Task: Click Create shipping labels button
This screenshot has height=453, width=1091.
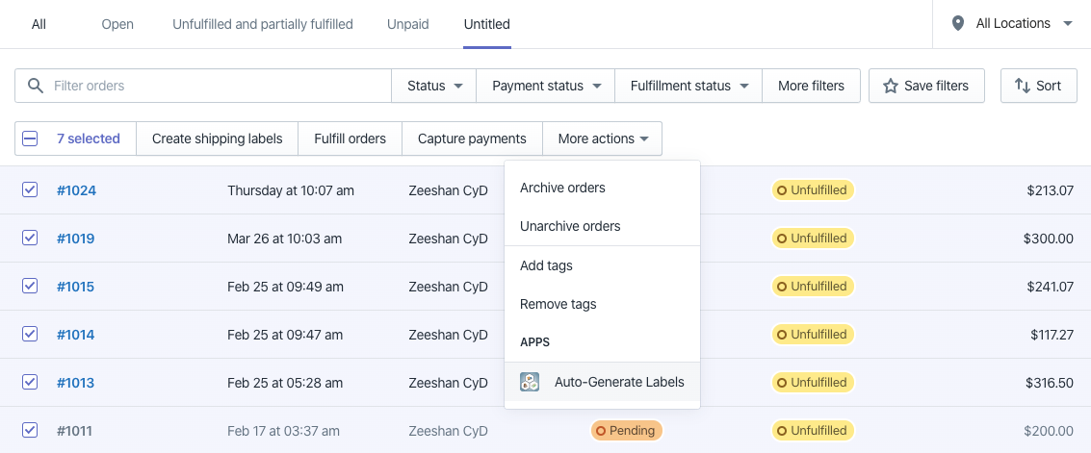Action: (217, 138)
